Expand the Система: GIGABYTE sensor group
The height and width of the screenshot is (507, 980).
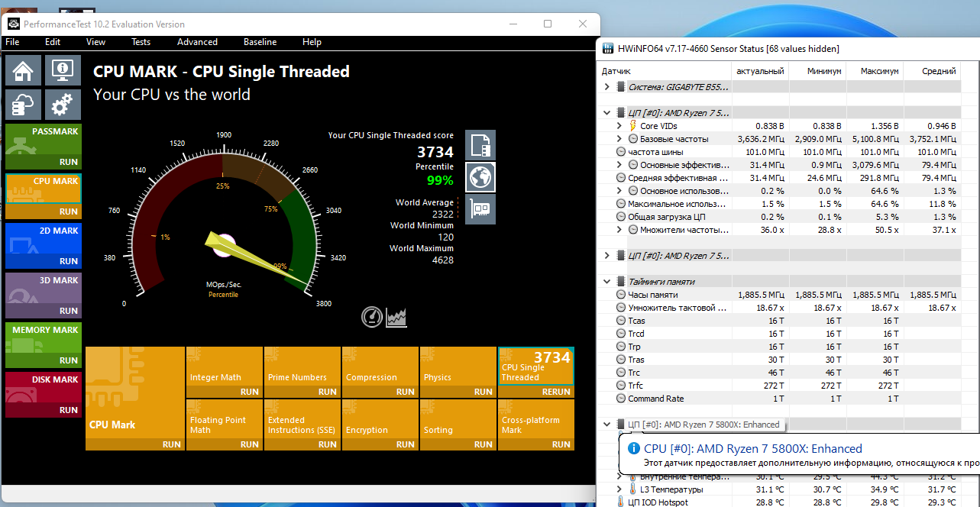coord(607,87)
